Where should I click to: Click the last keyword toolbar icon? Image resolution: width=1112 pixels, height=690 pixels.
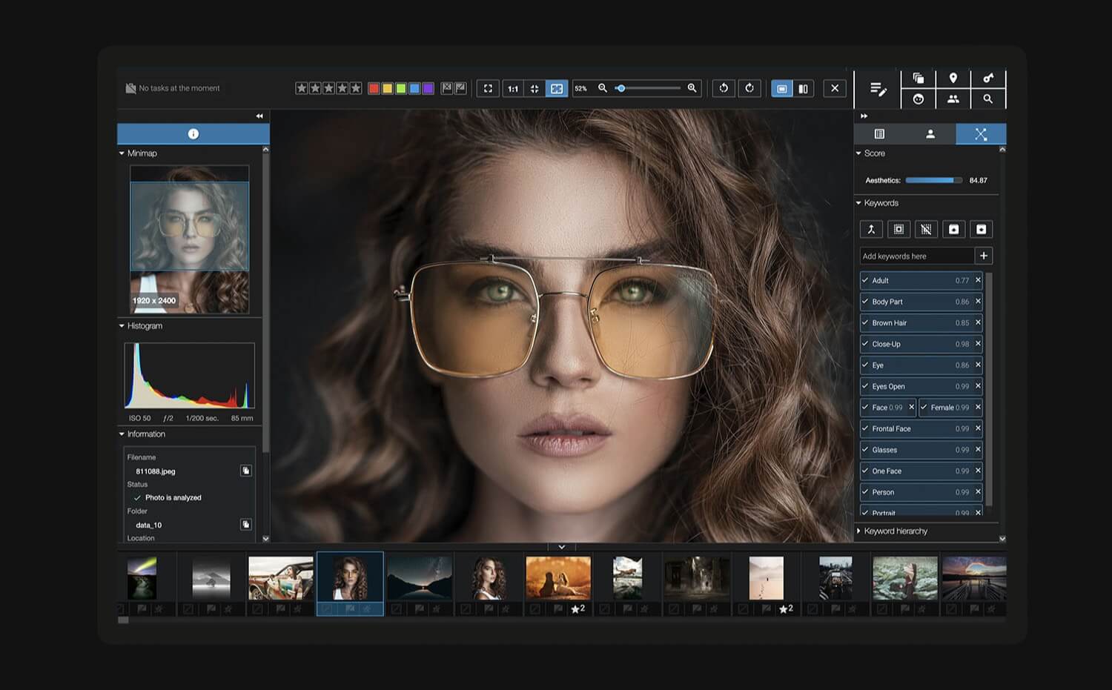pos(982,229)
